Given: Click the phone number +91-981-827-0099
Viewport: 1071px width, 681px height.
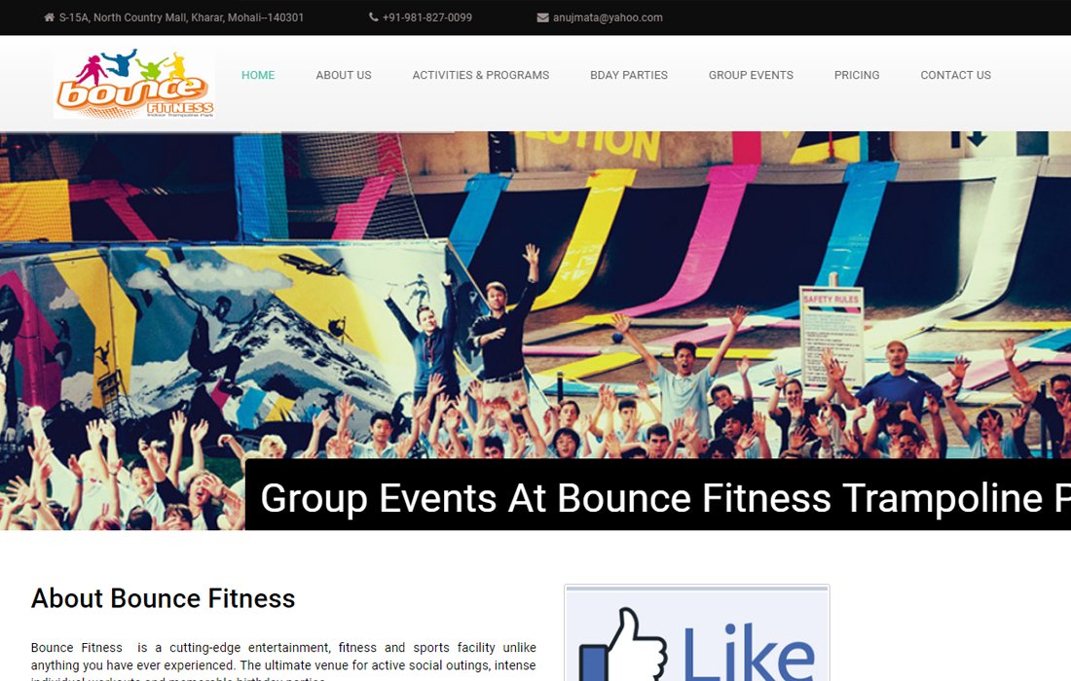Looking at the screenshot, I should [x=426, y=18].
